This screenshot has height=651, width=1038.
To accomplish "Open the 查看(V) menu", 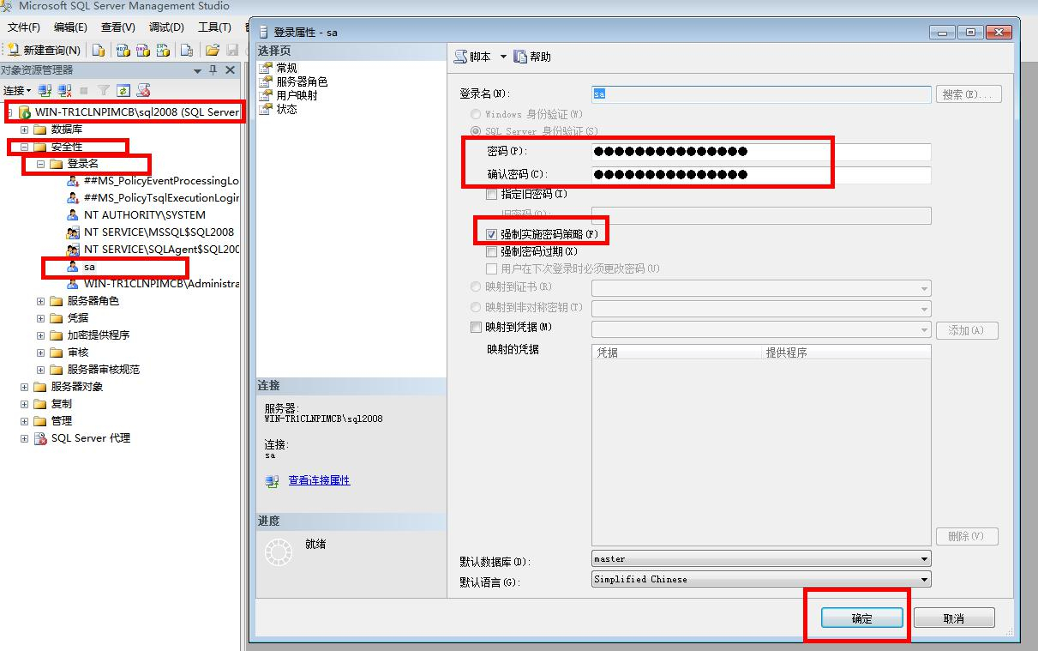I will pyautogui.click(x=117, y=27).
